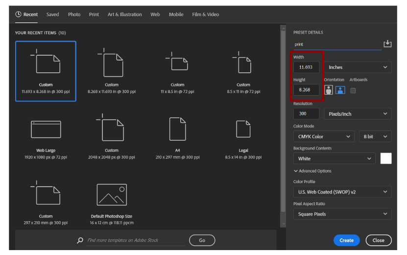Screen dimensions: 407x255
Task: Select the Custom 11.693 x 8.268 in preset
Action: coord(46,71)
